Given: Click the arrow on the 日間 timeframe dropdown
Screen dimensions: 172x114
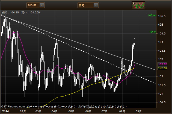Looking at the screenshot, I should [x=96, y=5].
